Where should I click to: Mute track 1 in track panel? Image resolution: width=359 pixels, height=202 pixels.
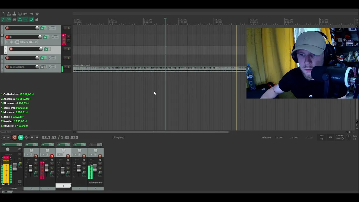pyautogui.click(x=65, y=28)
